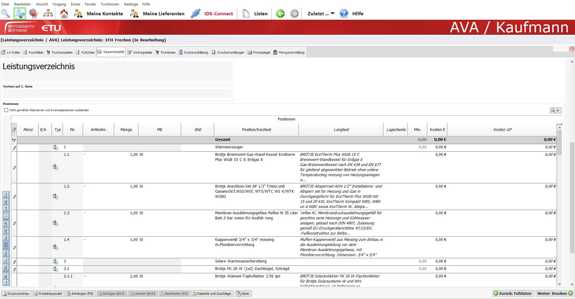This screenshot has height=299, width=575.
Task: Click the organization chart toolbar icon
Action: pos(48,13)
